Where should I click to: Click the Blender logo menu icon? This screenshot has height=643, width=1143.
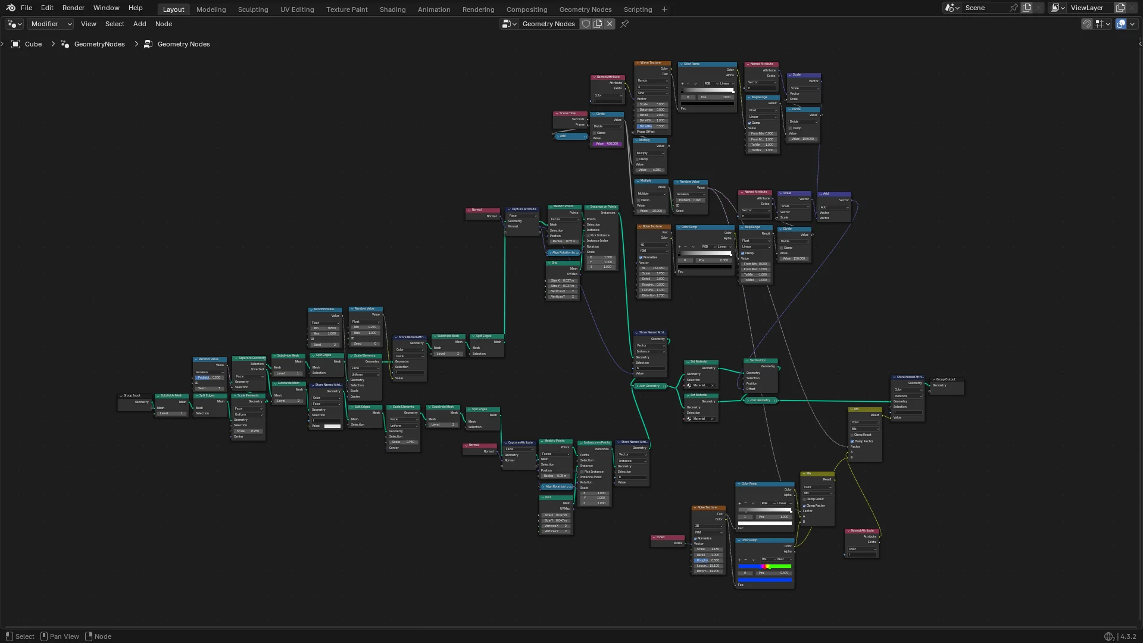pos(11,8)
